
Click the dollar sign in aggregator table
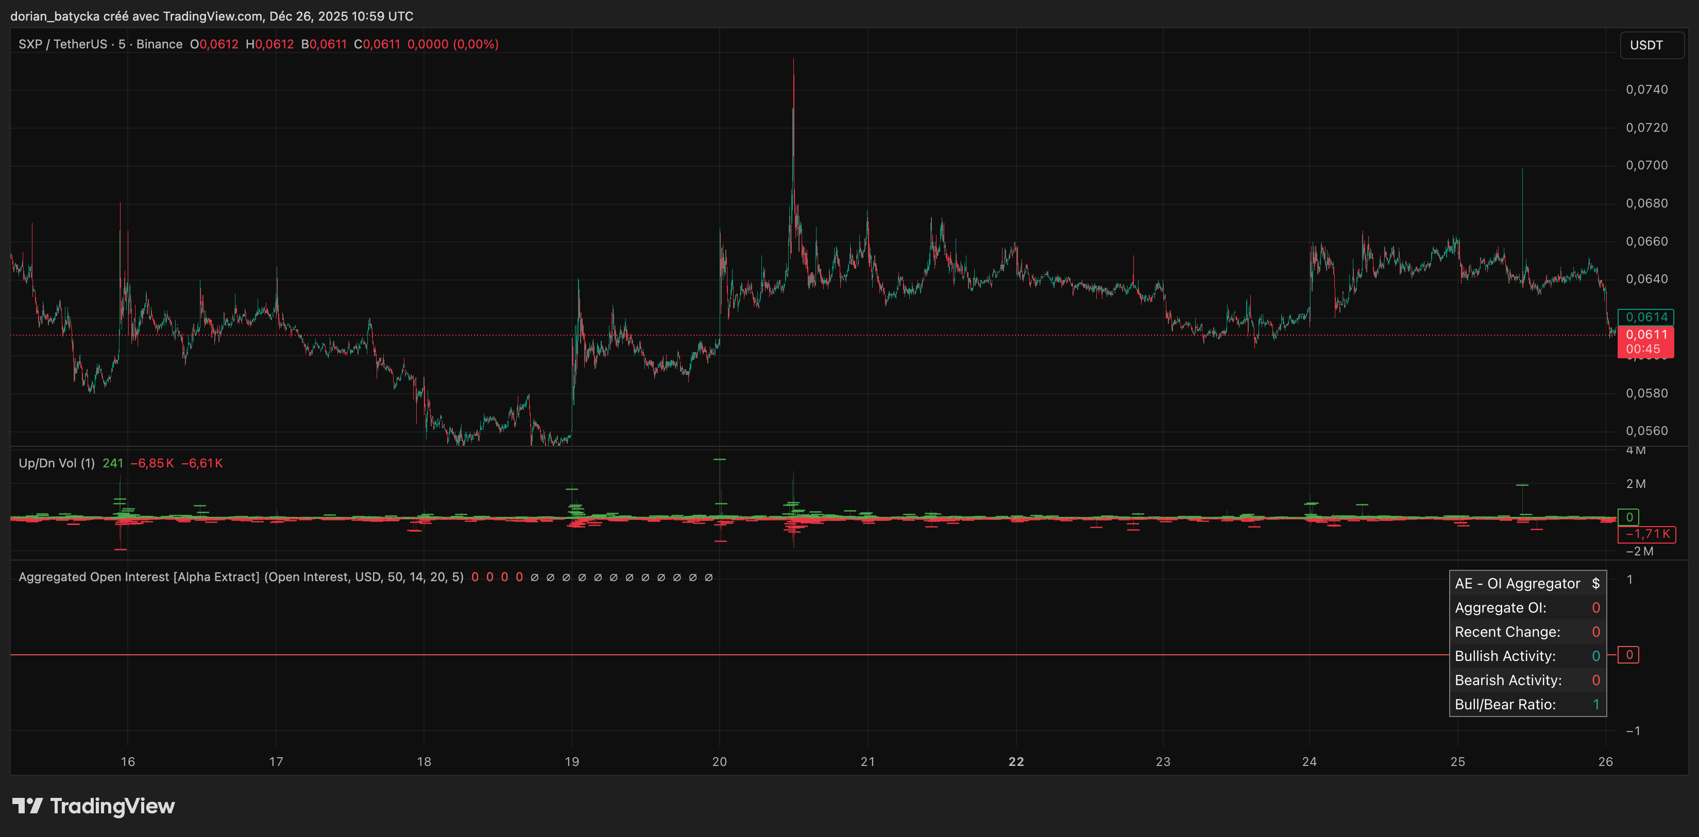tap(1595, 583)
